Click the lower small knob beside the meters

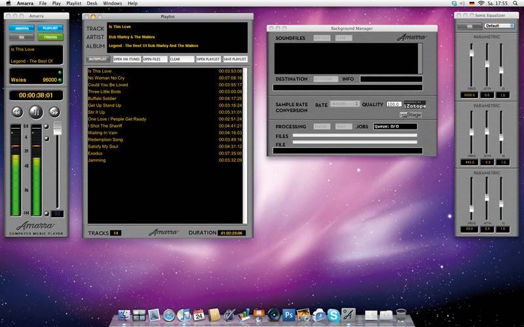tap(47, 139)
